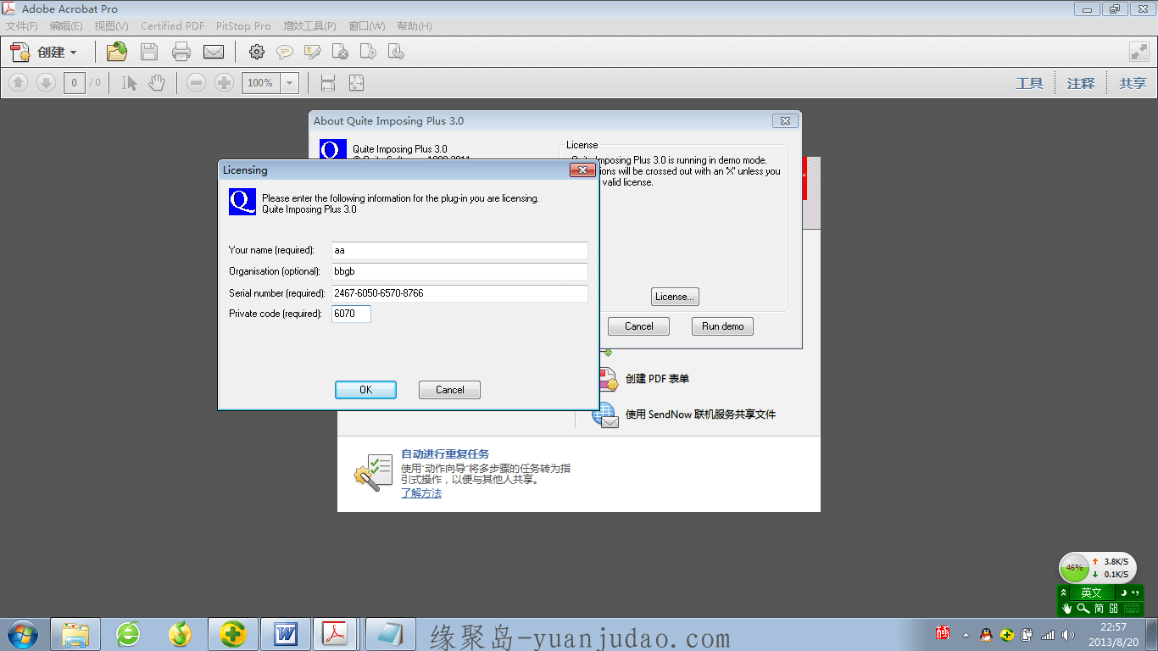Open the 增效工具(P) menu
Image resolution: width=1158 pixels, height=651 pixels.
(309, 26)
